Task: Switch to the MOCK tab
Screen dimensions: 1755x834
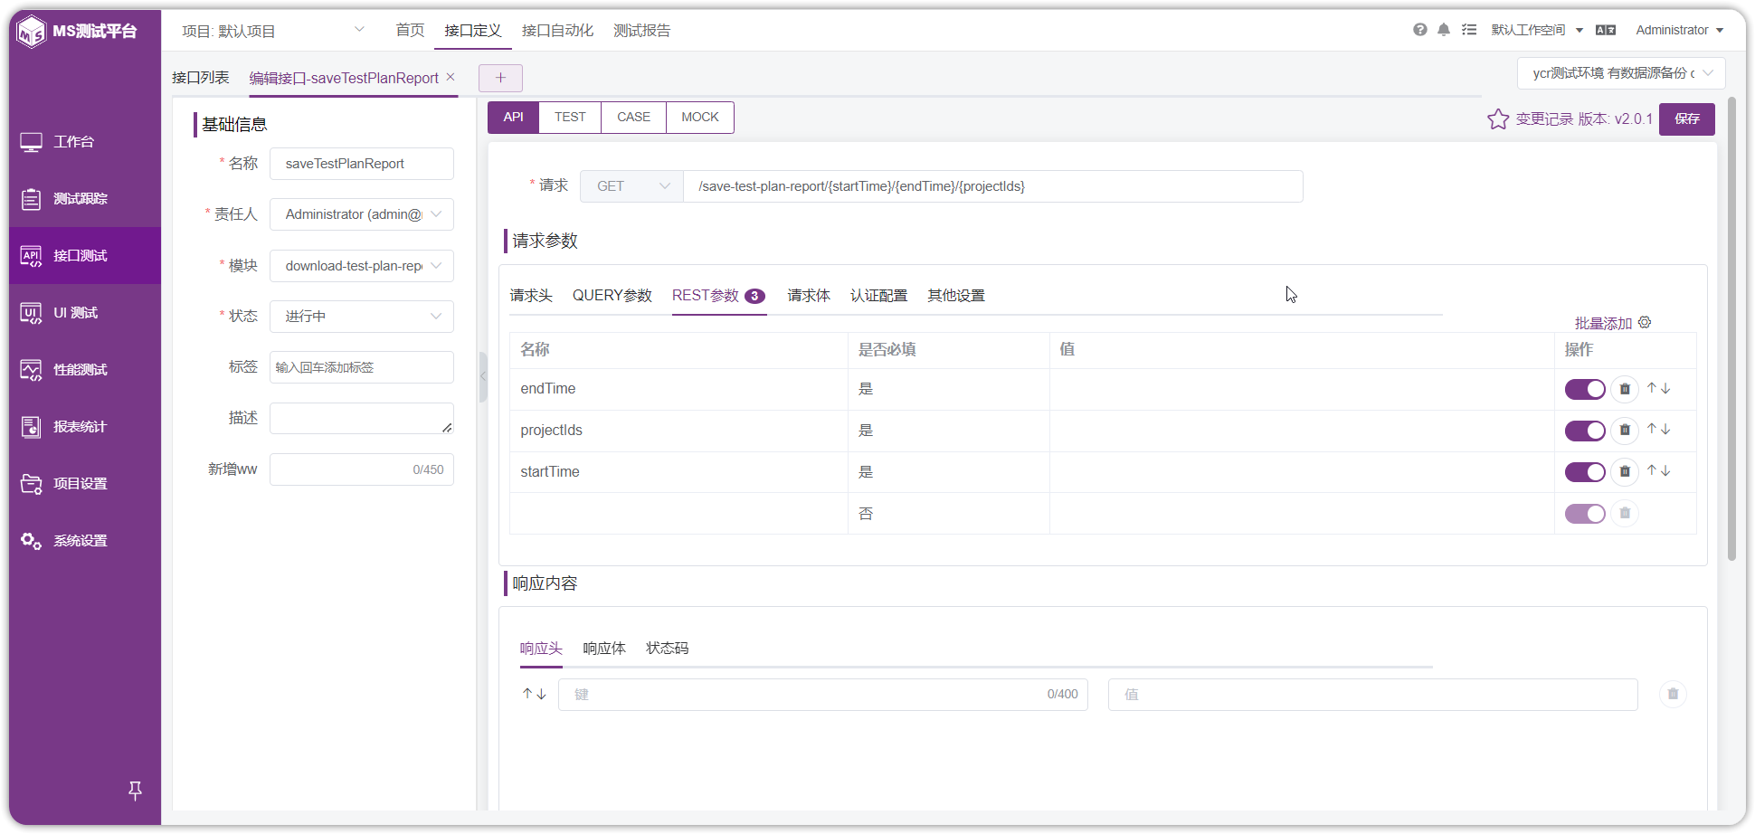Action: click(x=699, y=118)
